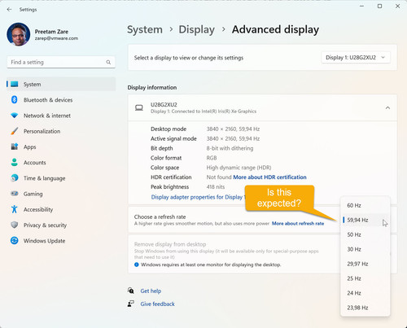Click the Desktop mode label

(x=168, y=129)
